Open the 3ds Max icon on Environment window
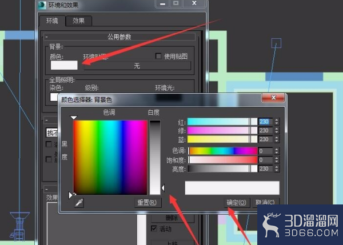Viewport: 343px width, 245px height. [42, 5]
